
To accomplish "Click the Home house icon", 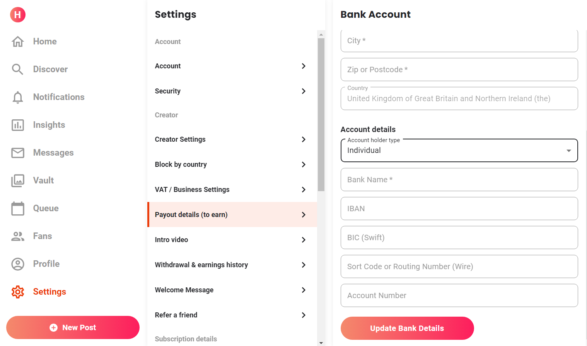I will [18, 41].
